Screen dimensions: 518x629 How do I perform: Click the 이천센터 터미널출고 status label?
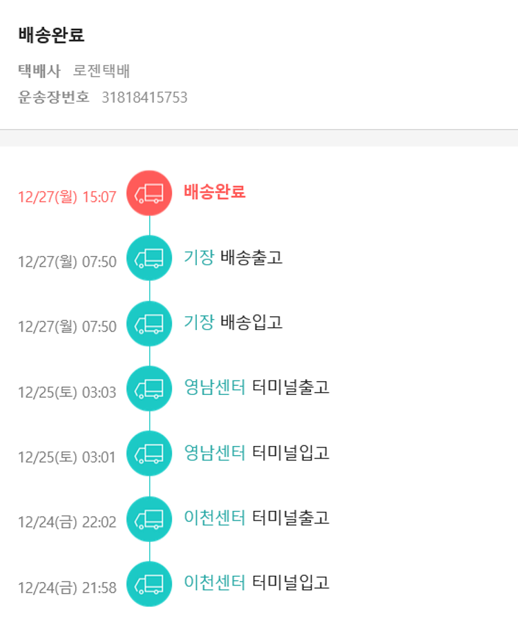click(256, 517)
